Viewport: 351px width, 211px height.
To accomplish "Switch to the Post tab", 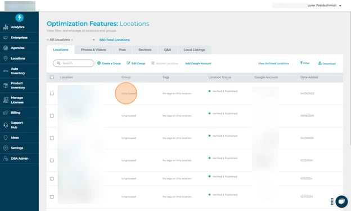I will 122,50.
